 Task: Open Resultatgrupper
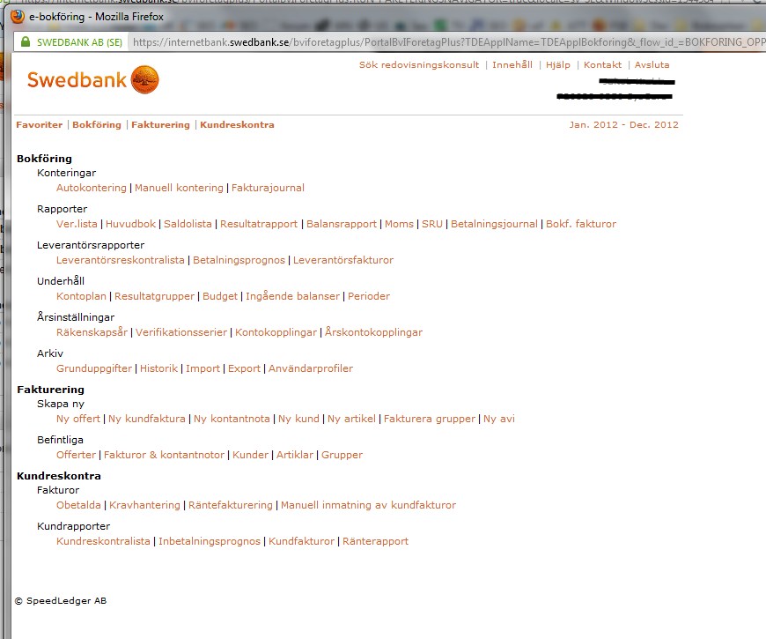(x=154, y=296)
